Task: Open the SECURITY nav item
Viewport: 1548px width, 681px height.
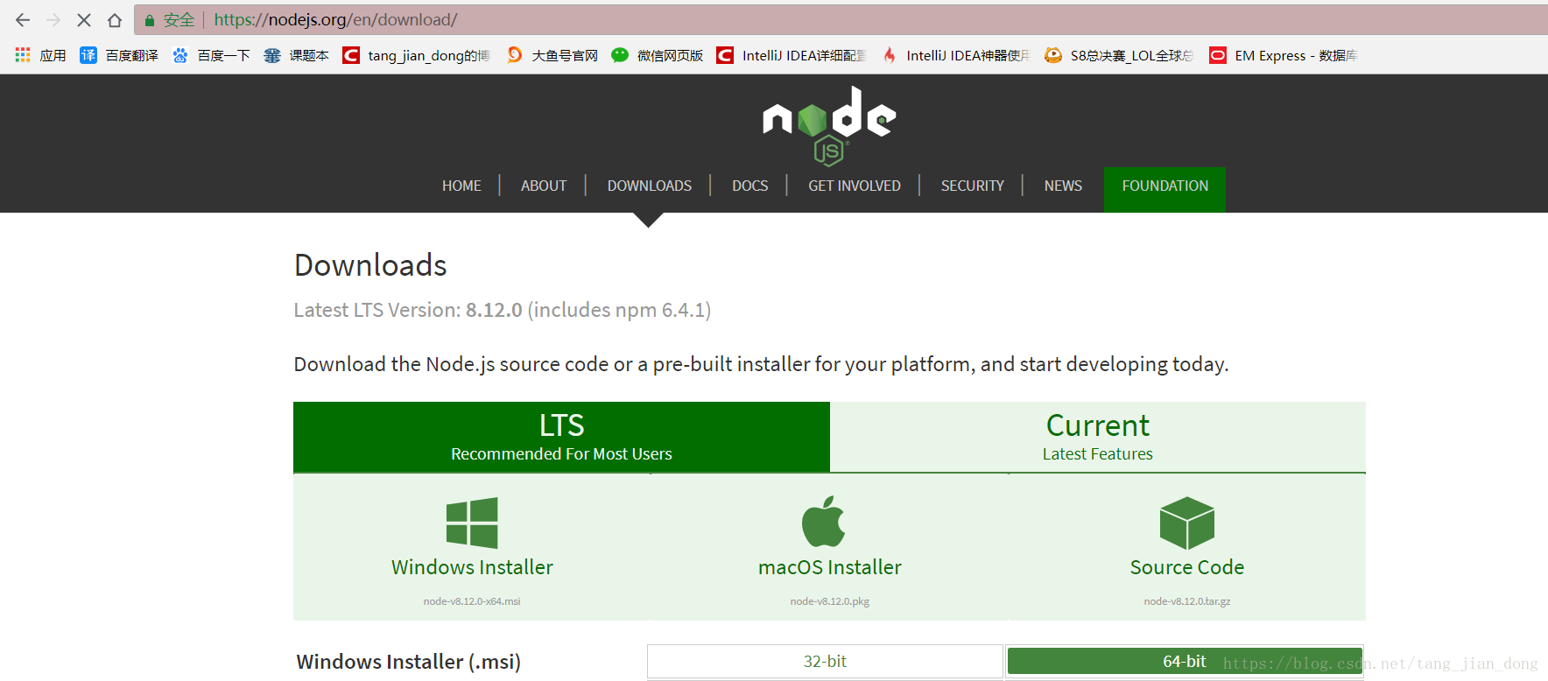Action: (x=973, y=186)
